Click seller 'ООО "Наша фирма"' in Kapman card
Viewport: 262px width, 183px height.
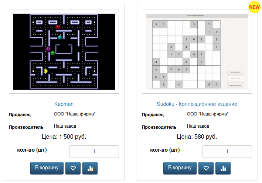75,114
